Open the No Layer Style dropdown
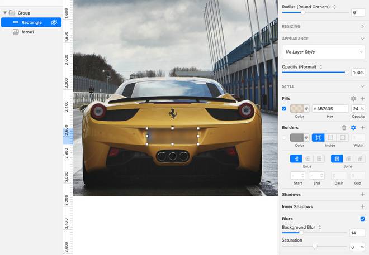 pos(323,52)
